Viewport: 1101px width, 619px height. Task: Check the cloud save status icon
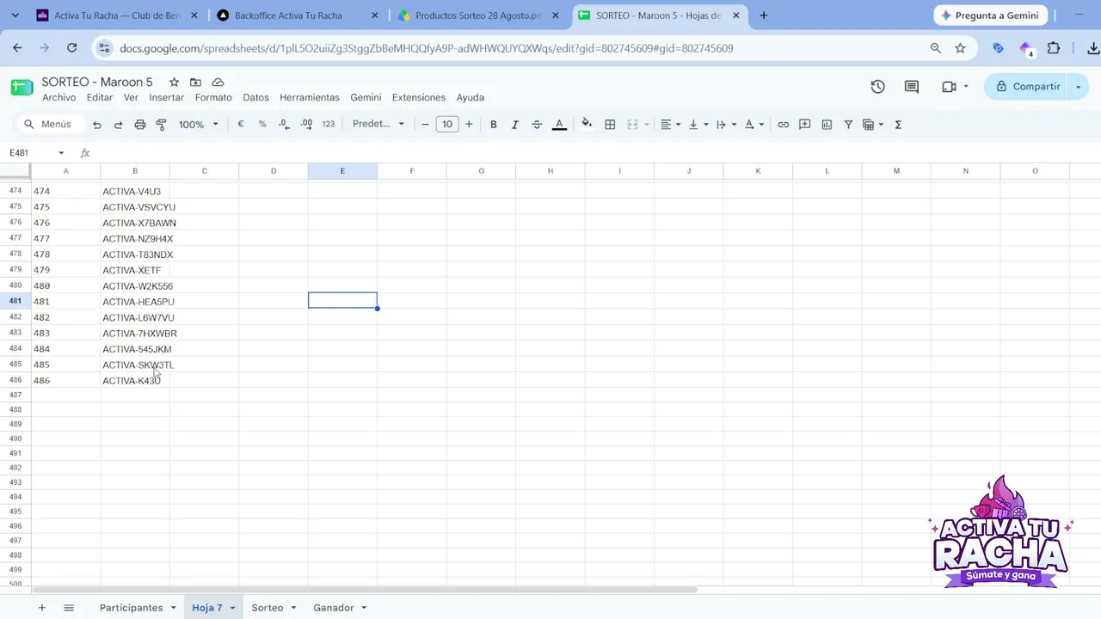218,82
